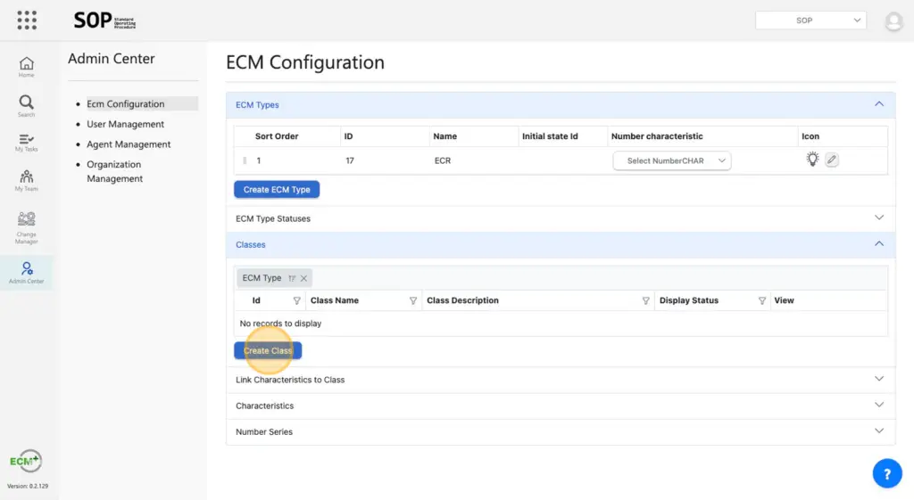Select Agent Management in Admin Center menu
Image resolution: width=914 pixels, height=500 pixels.
[129, 144]
